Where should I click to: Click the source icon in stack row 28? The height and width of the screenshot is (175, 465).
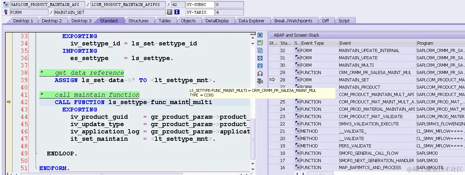pyautogui.click(x=297, y=80)
